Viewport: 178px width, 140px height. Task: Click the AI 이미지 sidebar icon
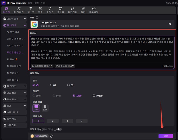pos(5,86)
